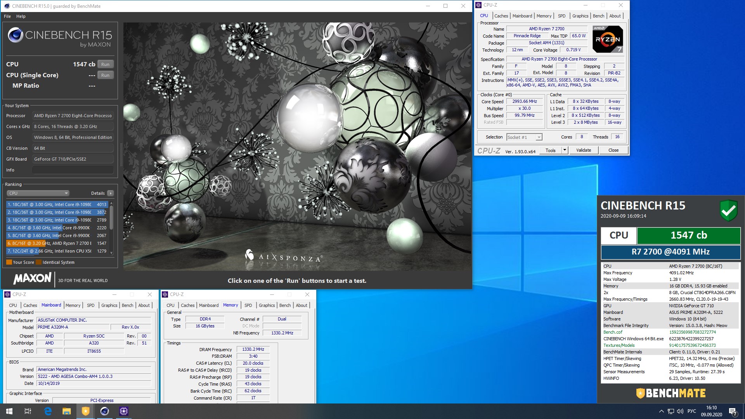Switch to BenchMate app in taskbar
Screen dimensions: 745x419
click(86, 411)
